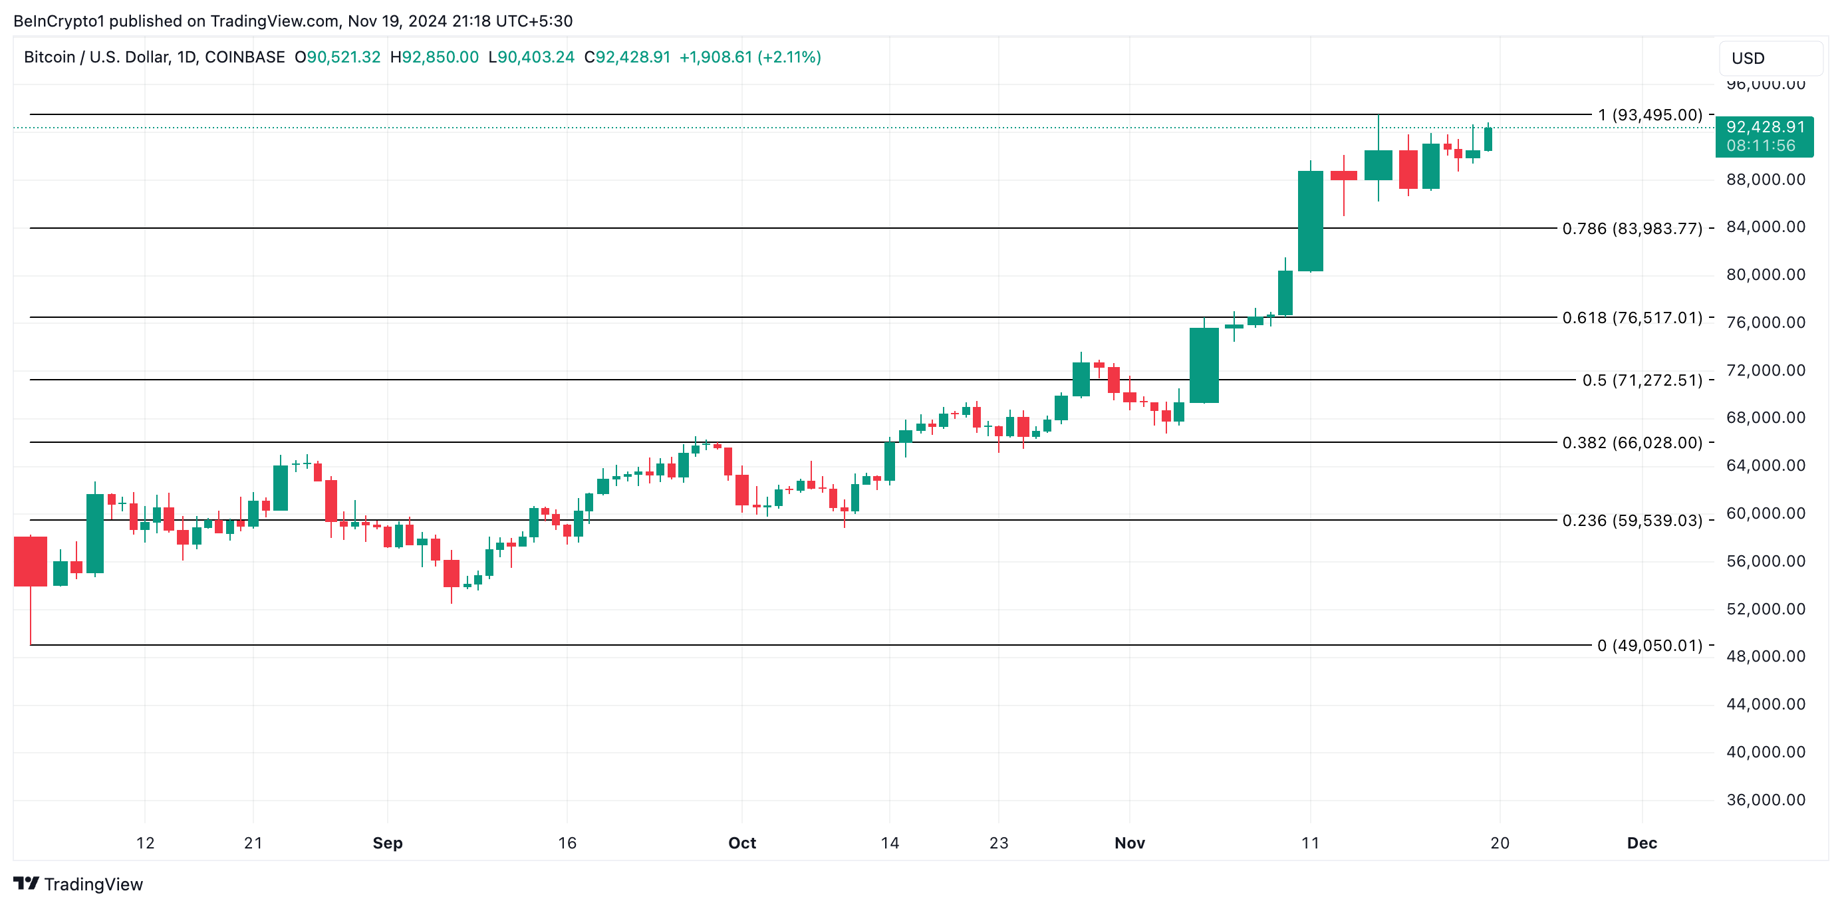Click the Oct label on time axis

point(741,842)
